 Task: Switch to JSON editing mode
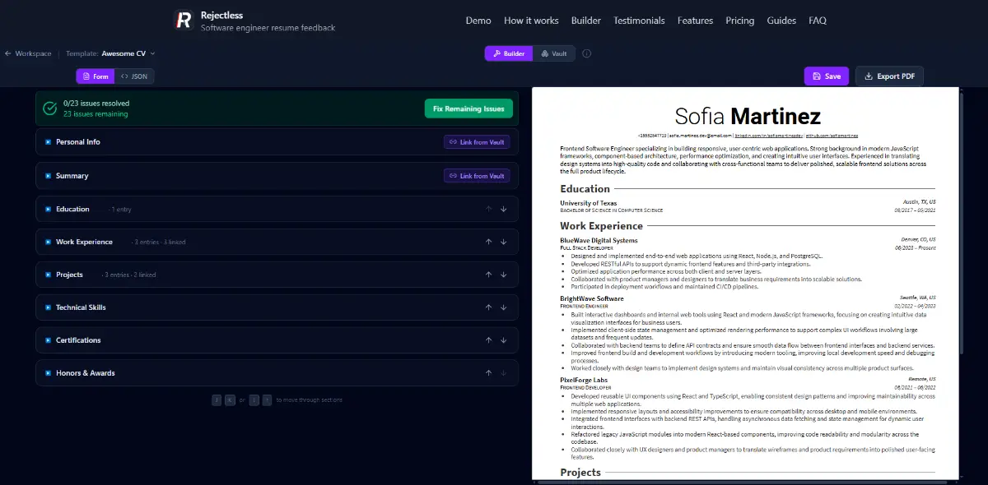(134, 76)
